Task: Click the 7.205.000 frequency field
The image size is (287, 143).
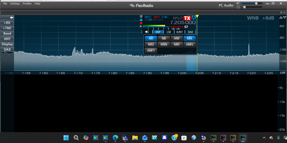Action: coord(183,23)
